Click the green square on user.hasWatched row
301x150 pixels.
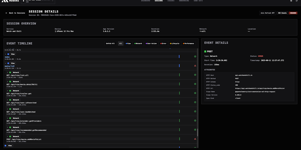tap(10, 109)
